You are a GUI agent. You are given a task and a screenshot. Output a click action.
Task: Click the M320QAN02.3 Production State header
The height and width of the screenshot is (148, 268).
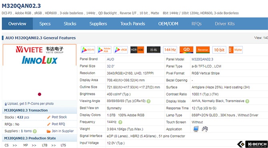click(x=30, y=138)
